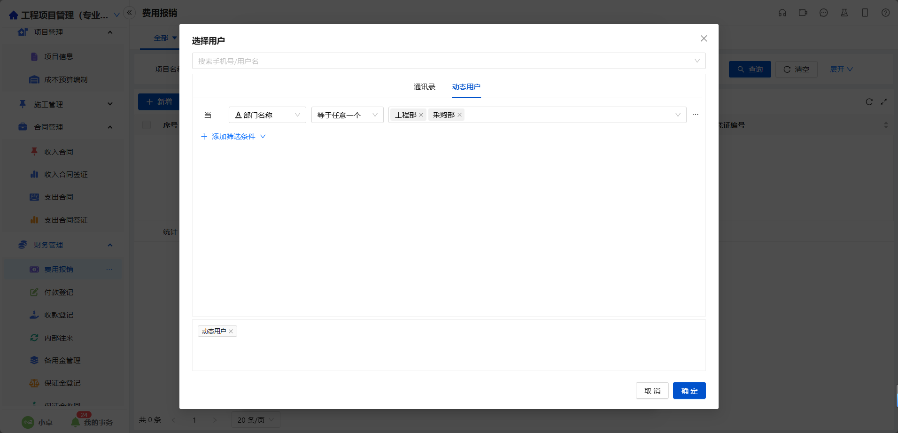Open the 等于任意一个 operator dropdown
This screenshot has width=898, height=433.
tap(347, 115)
